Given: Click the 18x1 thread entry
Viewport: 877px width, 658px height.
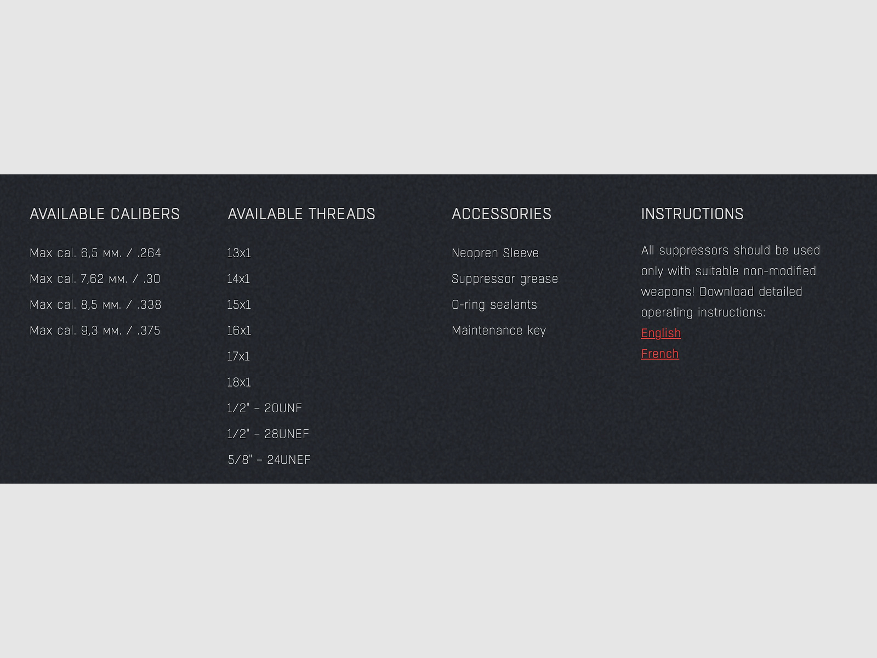Looking at the screenshot, I should 239,382.
